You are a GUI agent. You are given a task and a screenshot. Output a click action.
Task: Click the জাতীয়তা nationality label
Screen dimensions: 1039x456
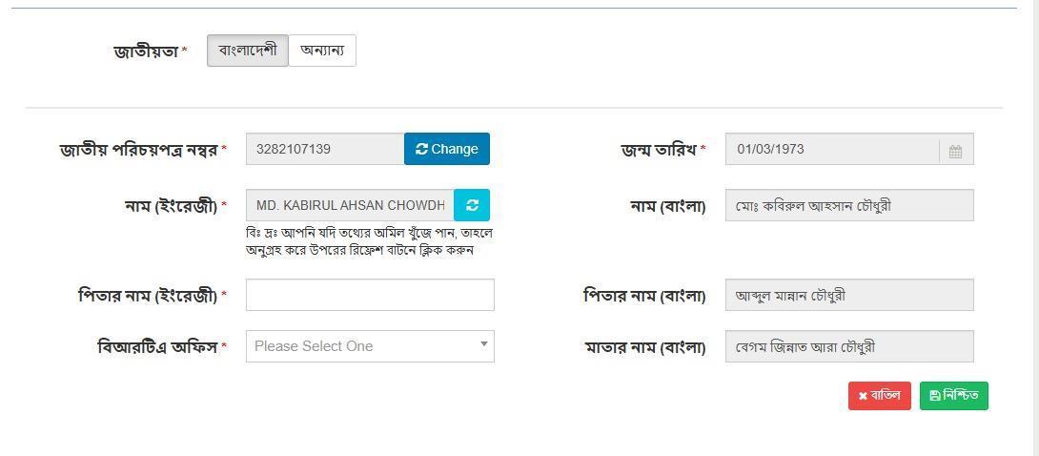147,52
